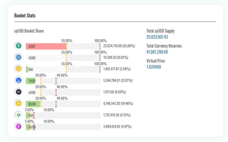228x142 pixels.
Task: Click the Total syUSD Supply value 25,833,907.43
Action: (157, 37)
